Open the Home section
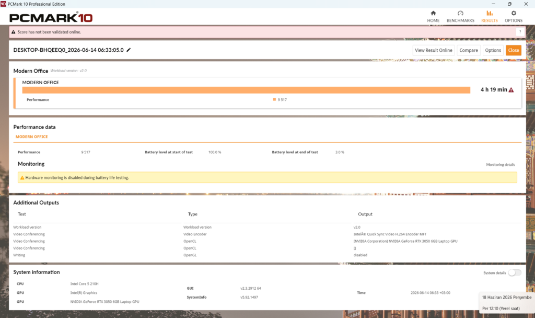Viewport: 535px width, 318px height. (x=433, y=16)
